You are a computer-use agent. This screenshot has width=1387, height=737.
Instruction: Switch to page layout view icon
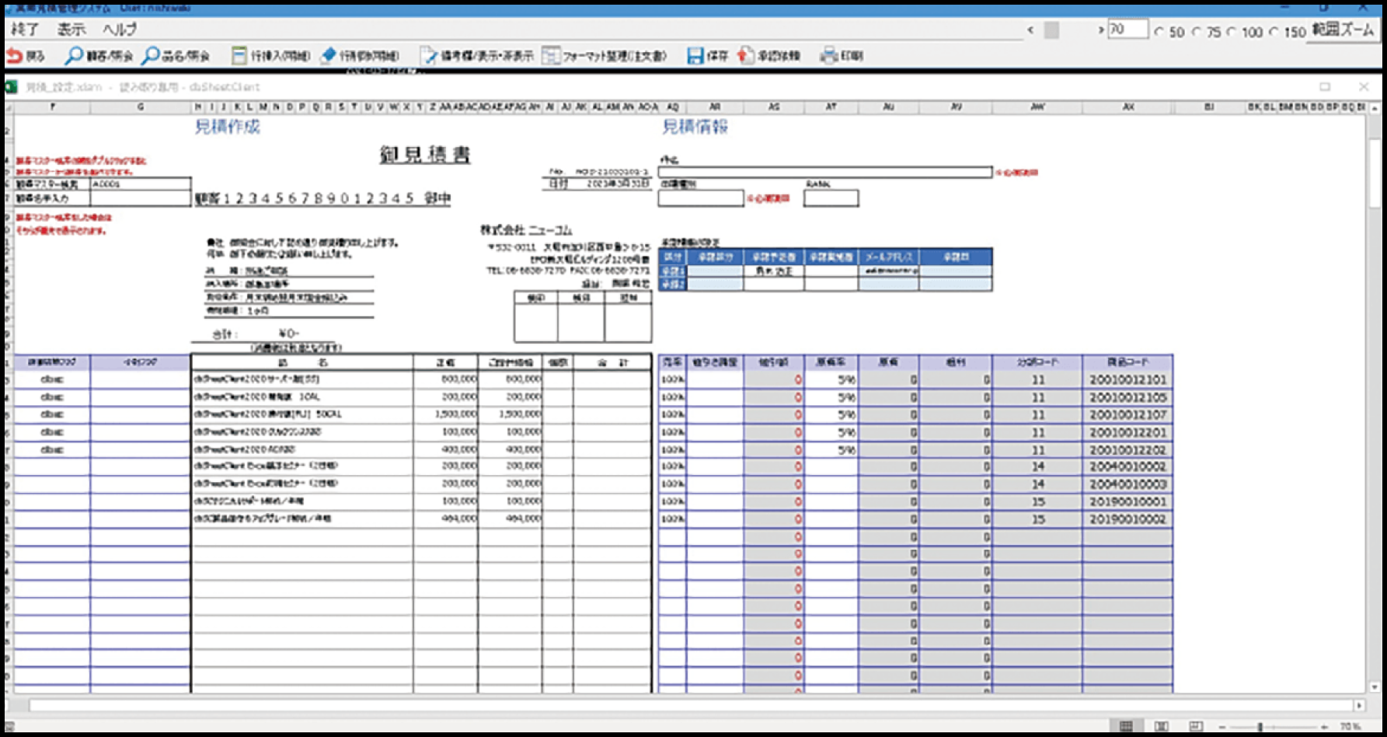click(1161, 726)
